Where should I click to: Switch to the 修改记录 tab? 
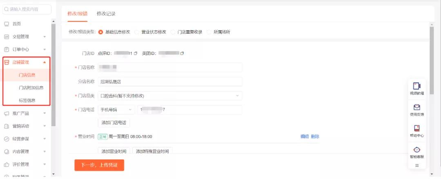(106, 14)
